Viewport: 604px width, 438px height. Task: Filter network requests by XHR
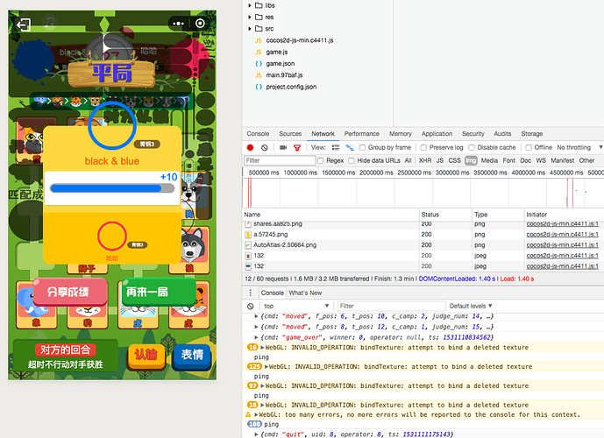pyautogui.click(x=425, y=160)
